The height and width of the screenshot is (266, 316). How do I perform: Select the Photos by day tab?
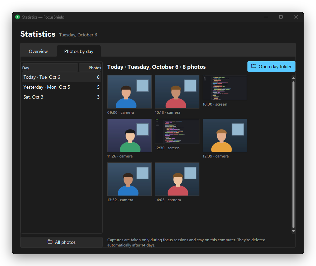pos(79,51)
